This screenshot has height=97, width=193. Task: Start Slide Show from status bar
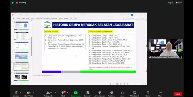pyautogui.click(x=128, y=84)
